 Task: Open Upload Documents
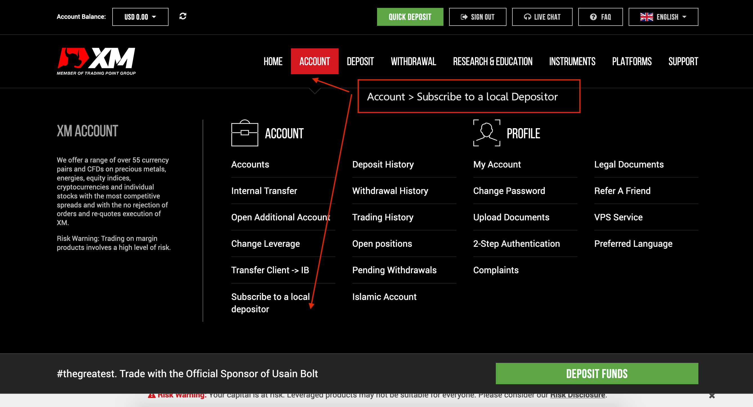pyautogui.click(x=511, y=217)
